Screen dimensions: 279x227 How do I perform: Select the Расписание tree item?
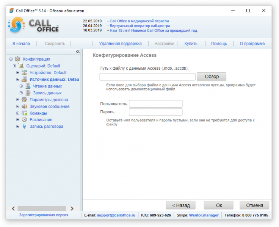[x=41, y=119]
